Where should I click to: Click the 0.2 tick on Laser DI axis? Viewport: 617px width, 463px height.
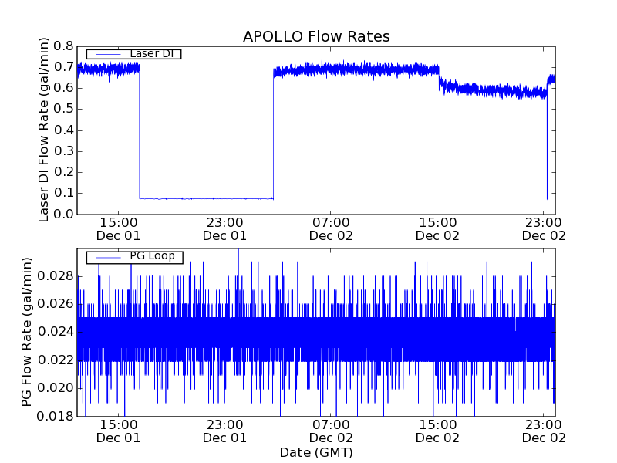(x=64, y=172)
